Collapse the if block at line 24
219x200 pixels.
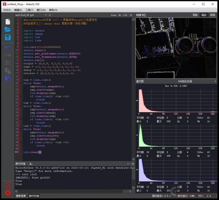[x=21, y=96]
